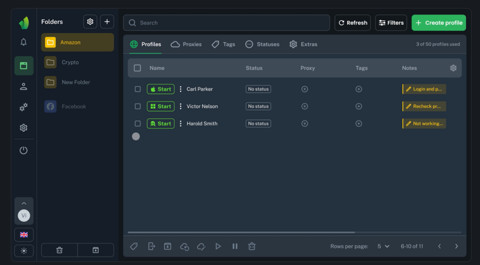Check the Carl Parker profile checkbox
Screen dimensions: 480x265
point(138,89)
